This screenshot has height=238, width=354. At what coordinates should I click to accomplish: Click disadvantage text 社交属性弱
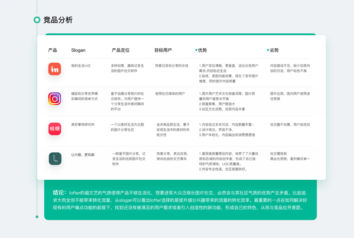pos(279,154)
